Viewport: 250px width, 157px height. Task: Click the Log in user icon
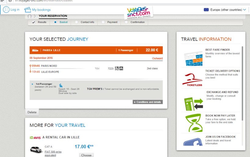(x=6, y=9)
